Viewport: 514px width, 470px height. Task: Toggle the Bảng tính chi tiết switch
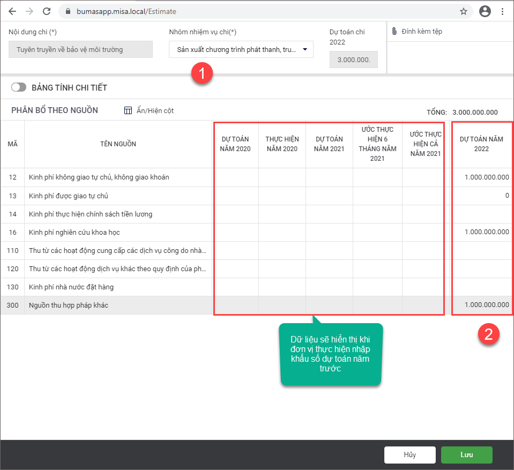pos(19,87)
